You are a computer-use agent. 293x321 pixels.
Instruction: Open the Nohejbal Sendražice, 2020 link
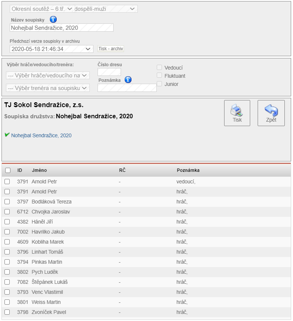(x=41, y=136)
